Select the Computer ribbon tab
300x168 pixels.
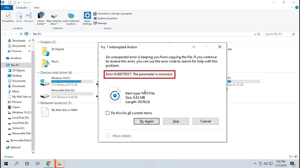(x=22, y=7)
